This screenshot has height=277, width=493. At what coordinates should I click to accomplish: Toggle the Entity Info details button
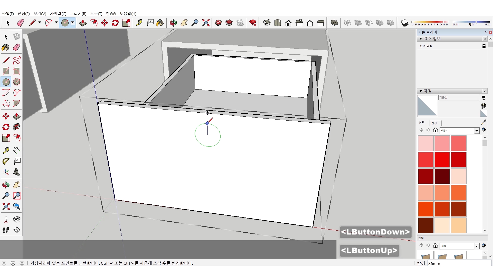click(484, 46)
